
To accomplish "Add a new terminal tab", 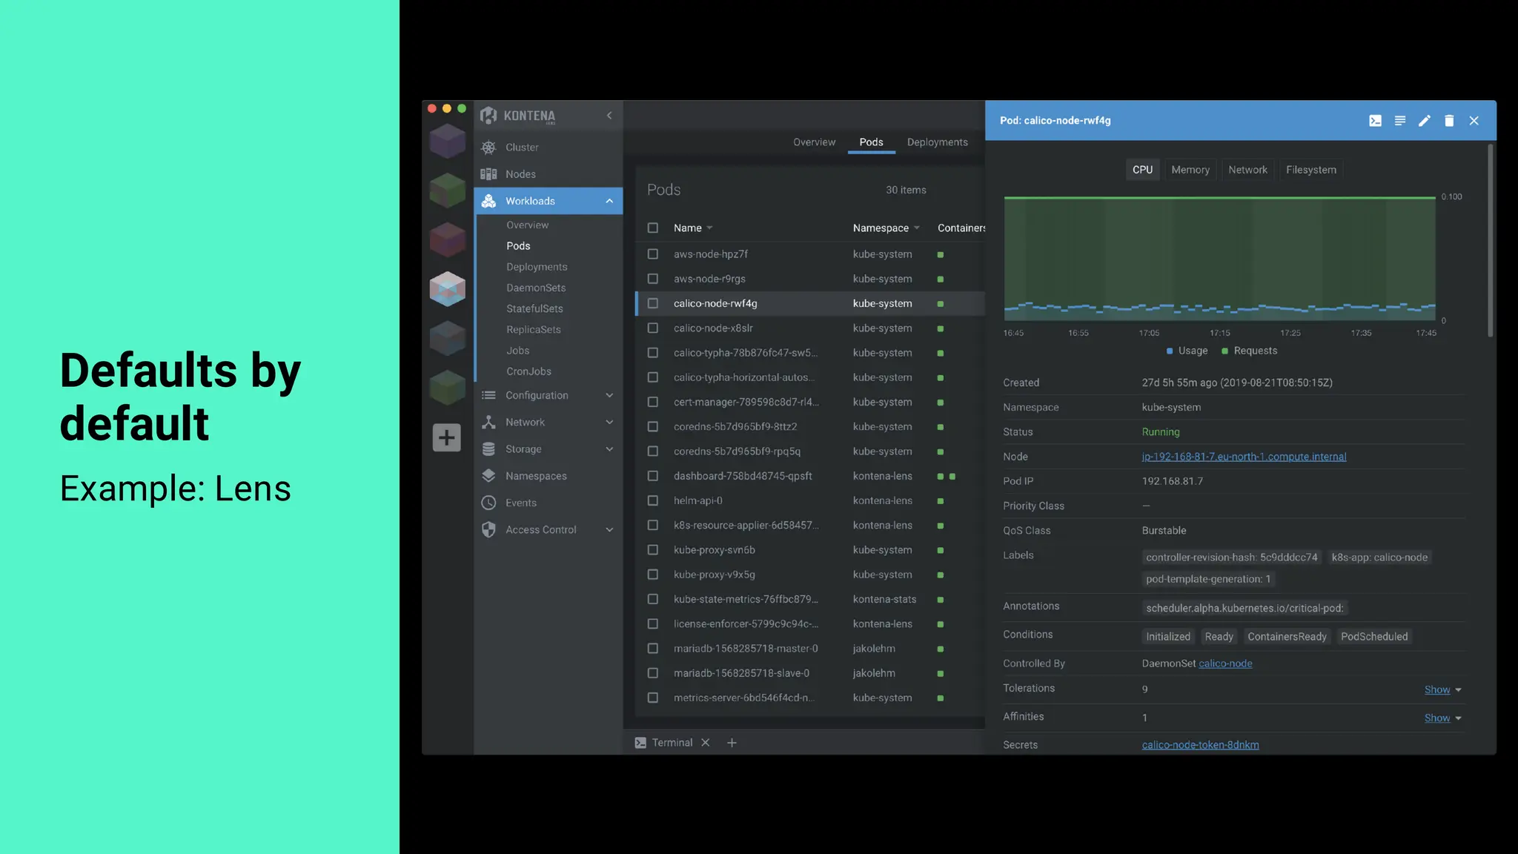I will coord(732,743).
